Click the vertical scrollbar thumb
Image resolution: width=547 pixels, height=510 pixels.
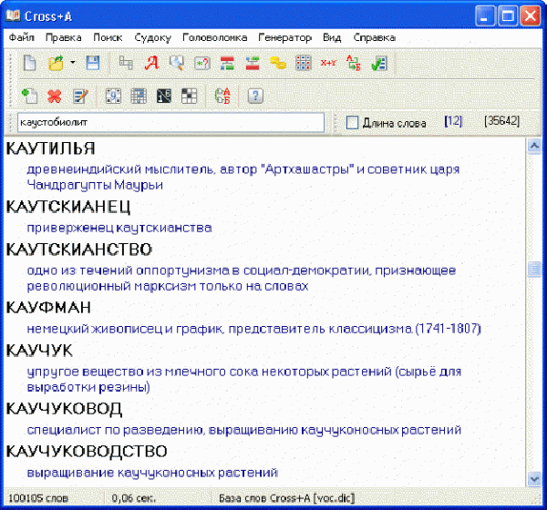534,270
